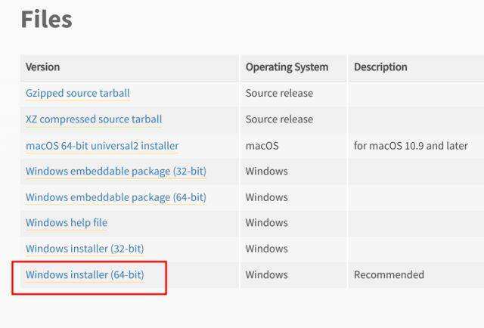Open the Gzipped source tarball link

[78, 94]
